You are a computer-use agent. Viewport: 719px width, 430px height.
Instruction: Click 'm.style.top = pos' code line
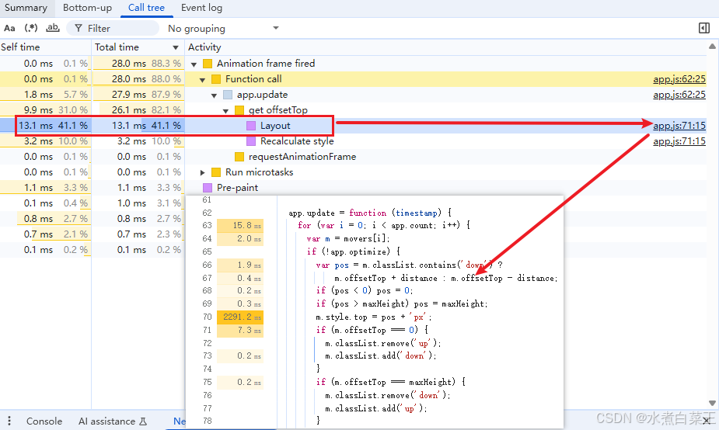click(373, 317)
